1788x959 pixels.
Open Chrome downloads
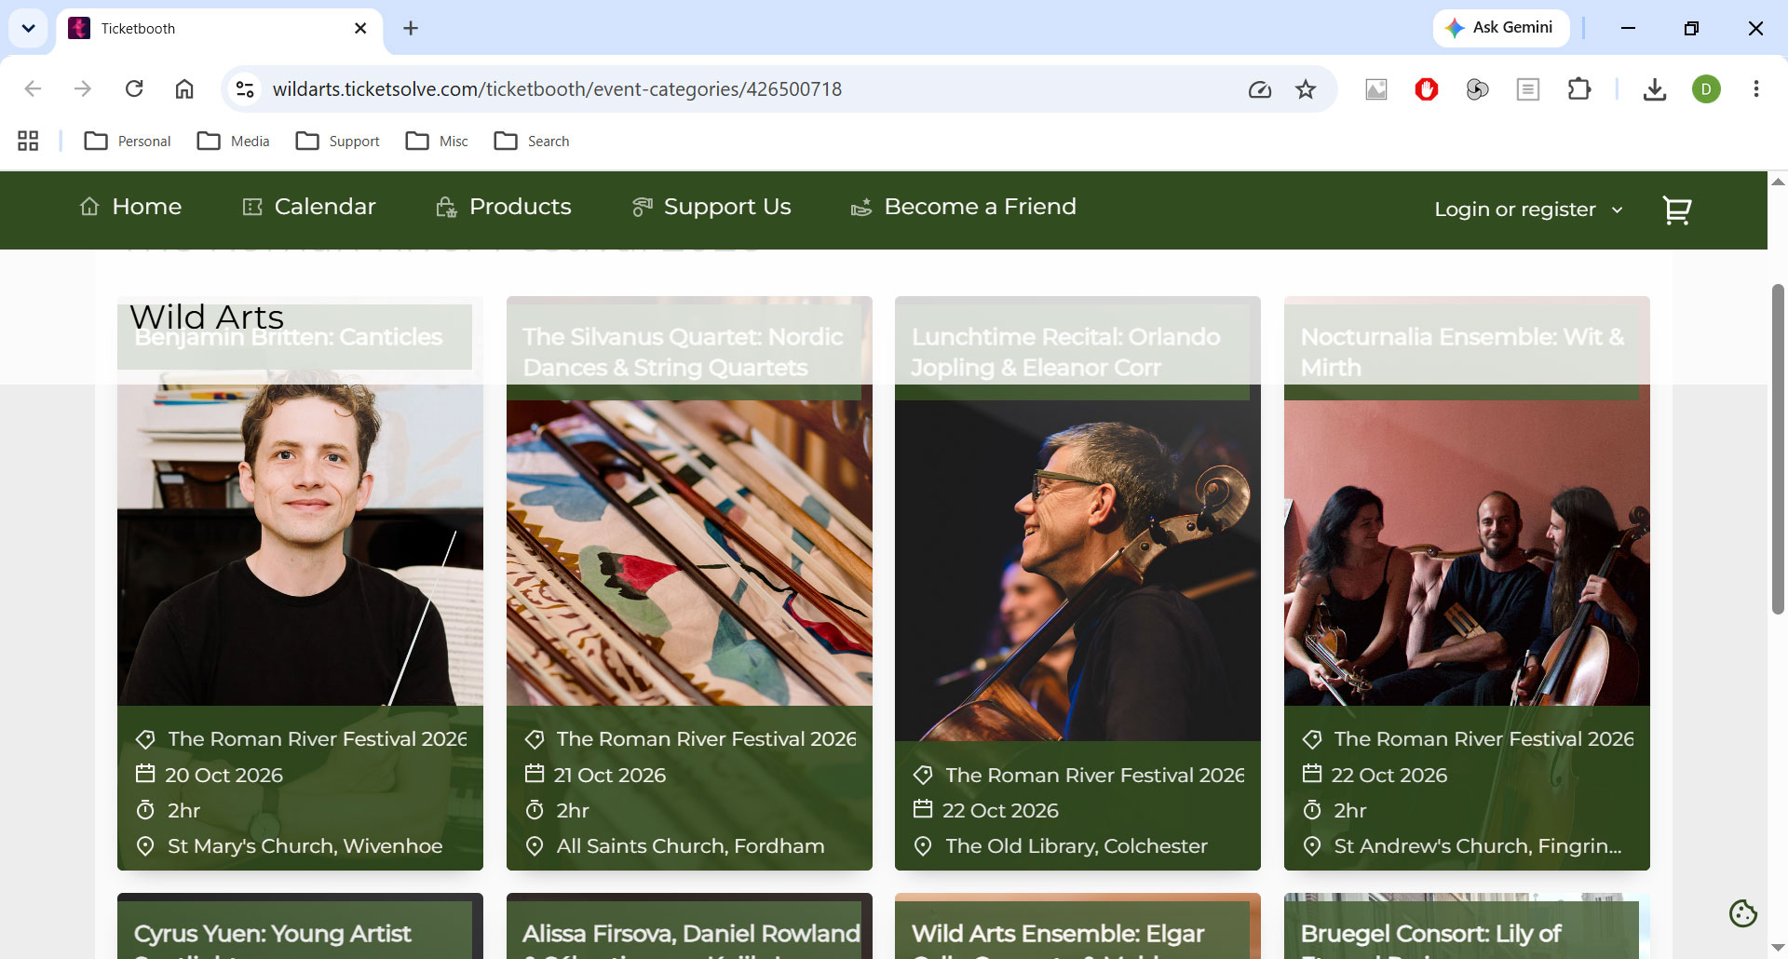(x=1655, y=89)
